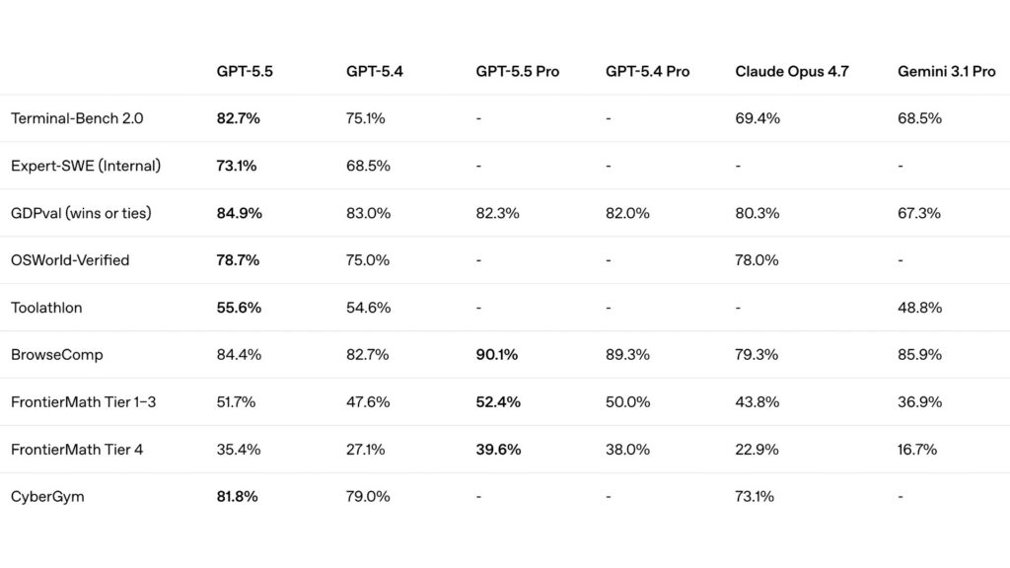The image size is (1010, 568).
Task: Click Gemini 3.1 Pro's 16.7% FrontierMath Tier 4 score
Action: pyautogui.click(x=917, y=450)
